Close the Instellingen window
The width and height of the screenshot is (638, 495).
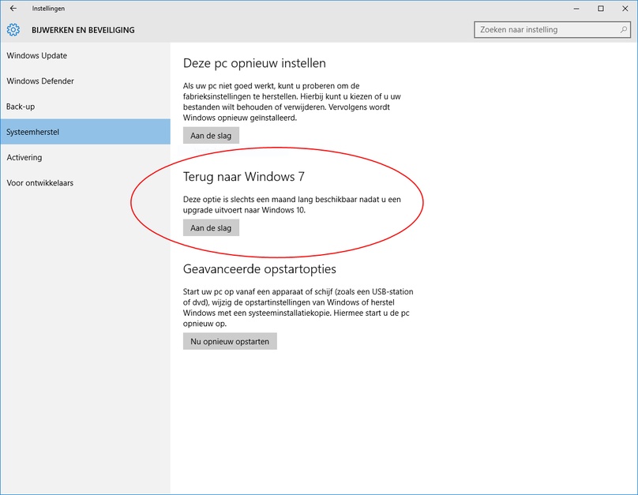click(625, 9)
